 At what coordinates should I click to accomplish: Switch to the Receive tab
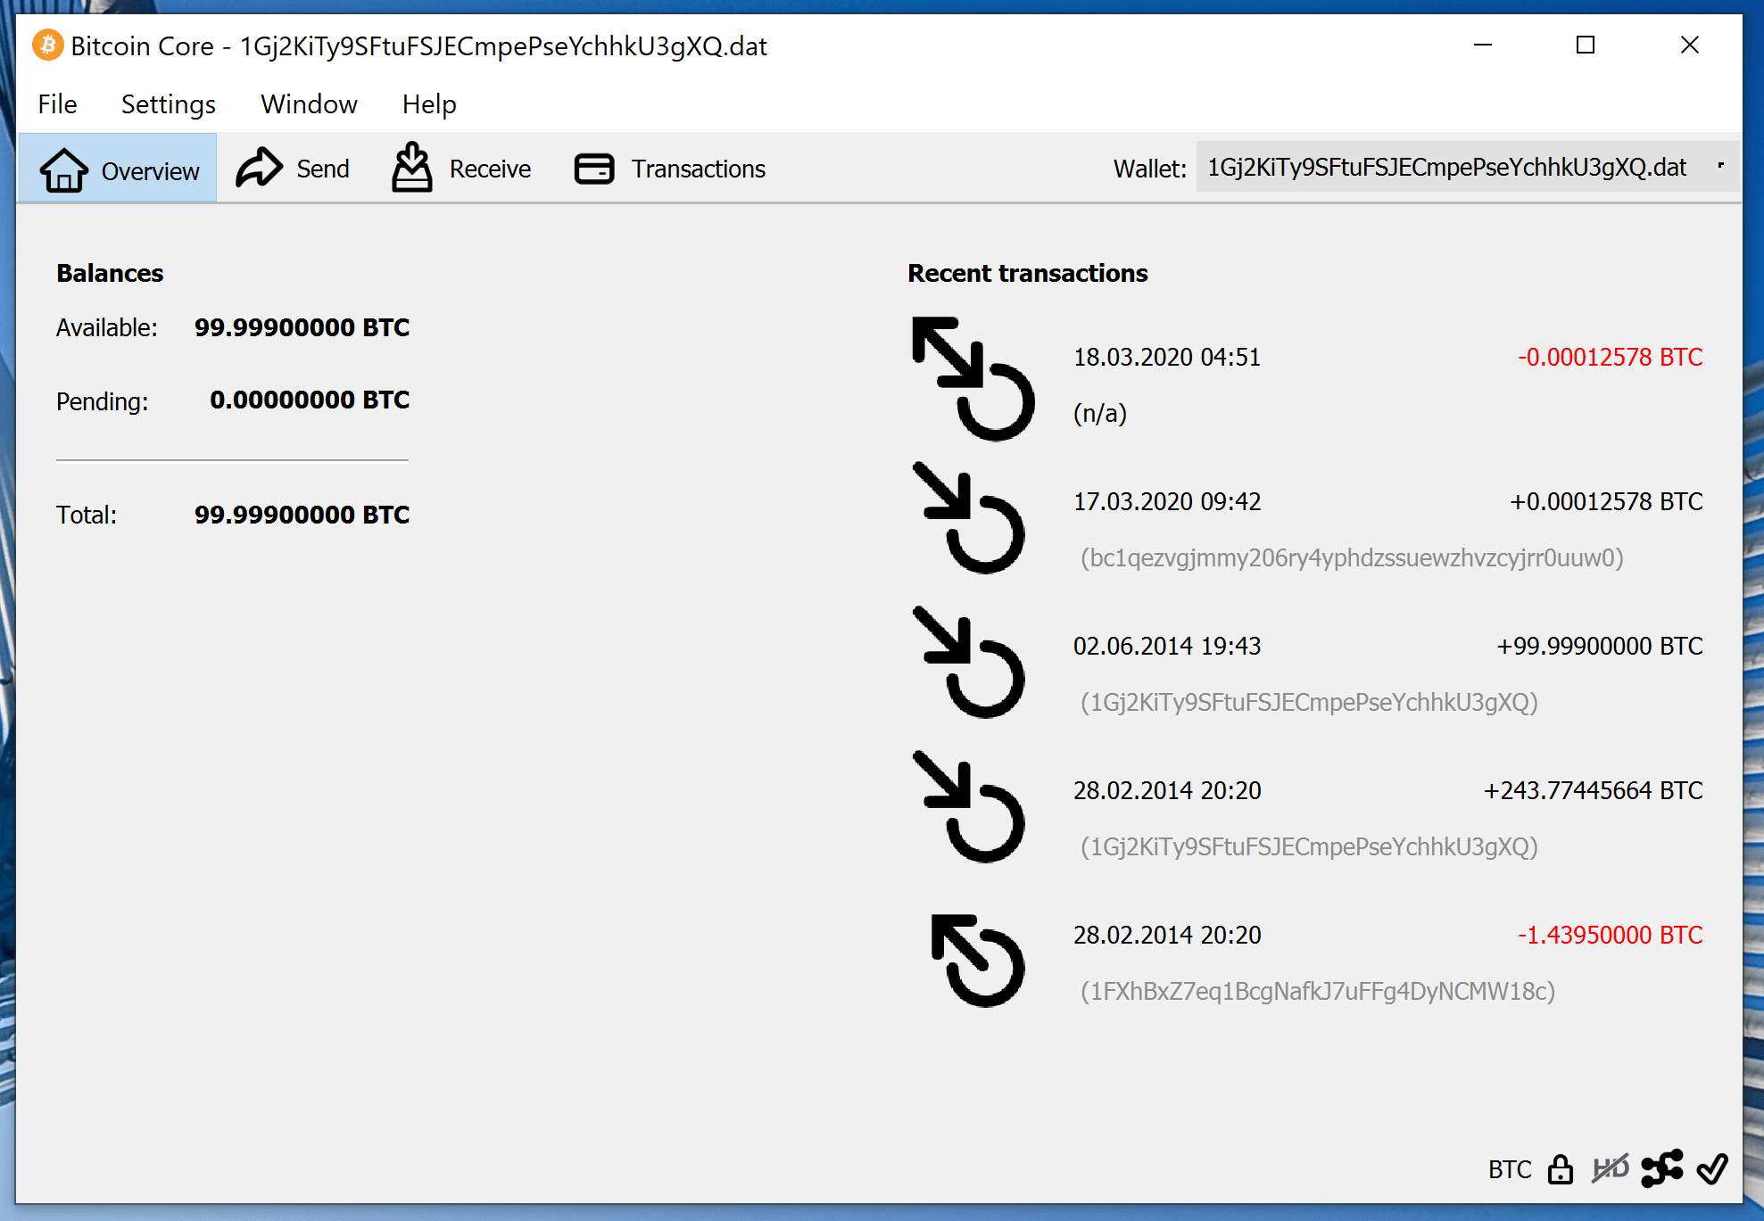click(x=461, y=169)
